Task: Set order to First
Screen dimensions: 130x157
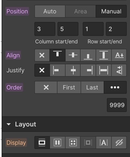Action: [69, 87]
